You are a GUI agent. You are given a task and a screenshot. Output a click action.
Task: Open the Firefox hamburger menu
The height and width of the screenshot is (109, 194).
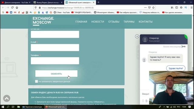click(x=191, y=8)
